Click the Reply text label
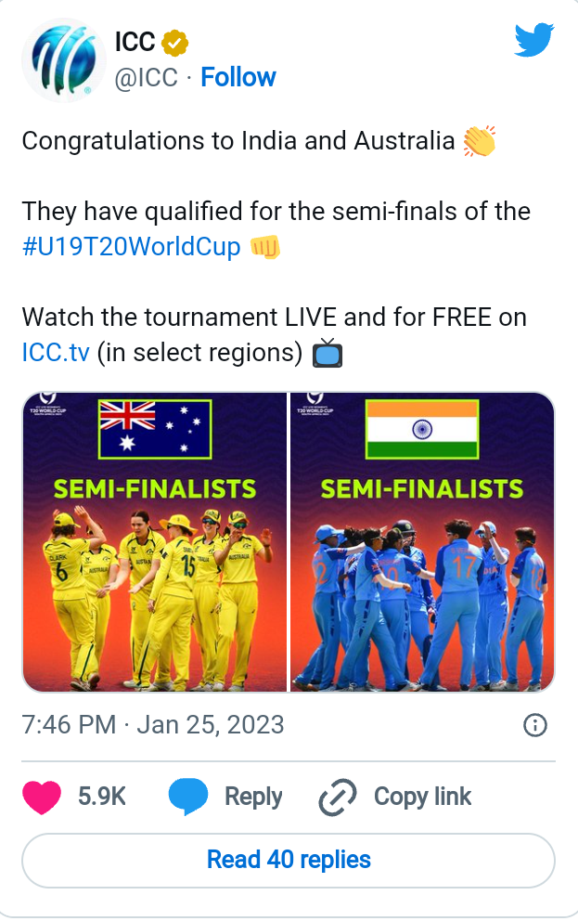The image size is (578, 921). click(253, 798)
